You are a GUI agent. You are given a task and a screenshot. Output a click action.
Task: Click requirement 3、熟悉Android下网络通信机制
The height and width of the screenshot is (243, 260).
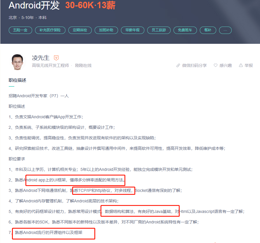click(95, 190)
